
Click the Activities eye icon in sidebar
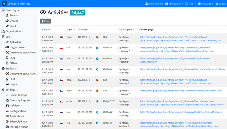[x=7, y=42]
